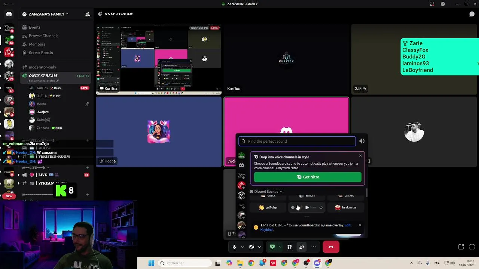Screen dimensions: 479x269
Task: Add channel with plus beside LIVE category
Action: tap(87, 168)
